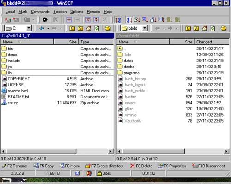Refresh the remote panel listing
The height and width of the screenshot is (184, 231).
(213, 28)
